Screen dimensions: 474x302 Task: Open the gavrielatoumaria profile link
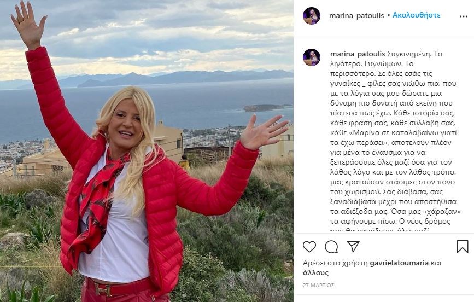pyautogui.click(x=399, y=263)
